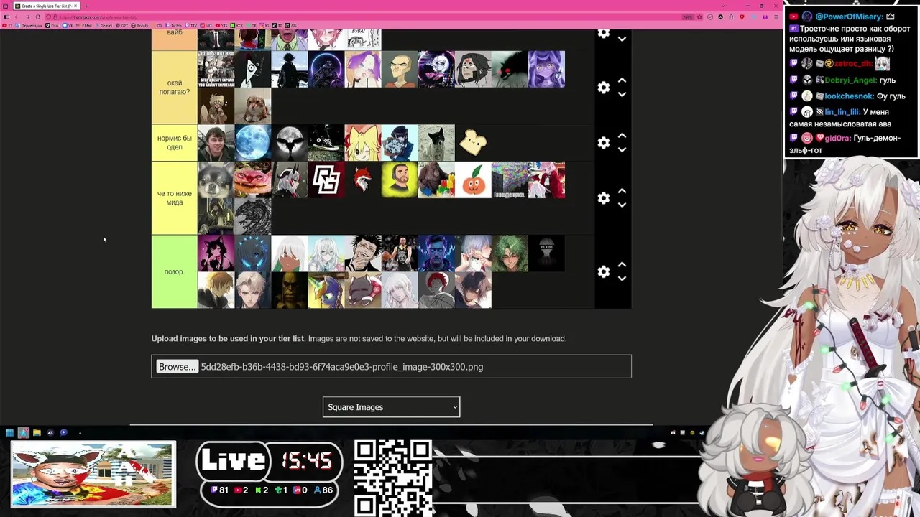Open settings gear for 'окей полагаю?' tier

click(x=603, y=87)
